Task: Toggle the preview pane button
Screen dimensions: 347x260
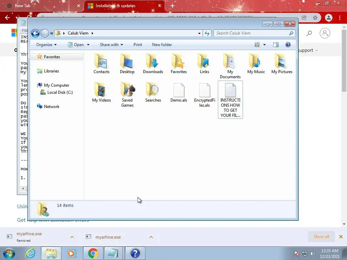Action: [276, 45]
